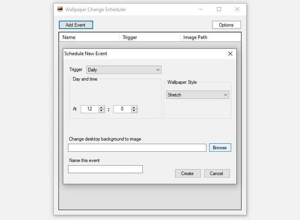Click the desktop background image path field

pos(137,148)
